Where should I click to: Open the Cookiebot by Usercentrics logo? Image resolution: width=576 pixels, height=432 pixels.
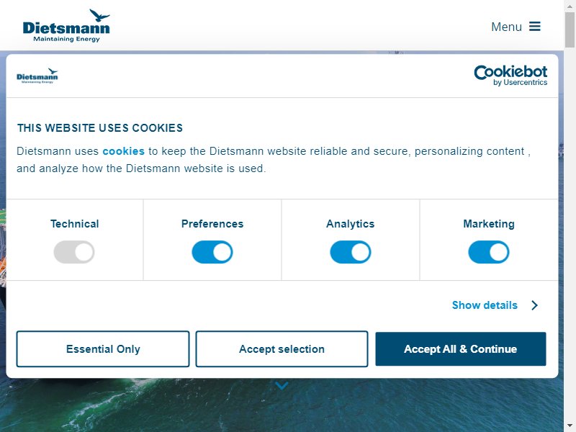coord(510,76)
